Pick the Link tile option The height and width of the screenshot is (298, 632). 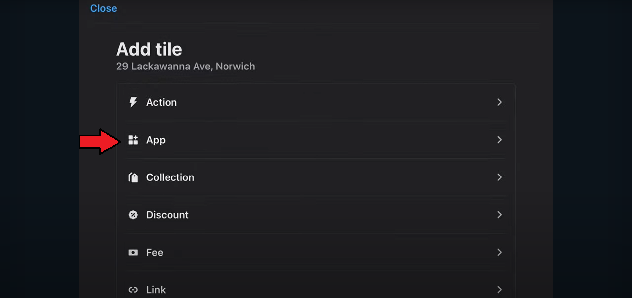point(156,290)
